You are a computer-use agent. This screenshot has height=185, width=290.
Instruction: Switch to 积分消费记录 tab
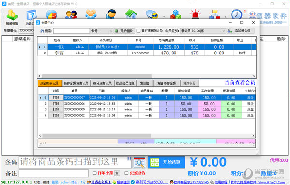(x=102, y=83)
